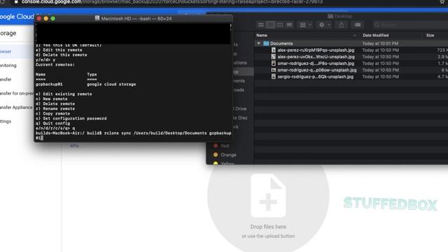
Task: Switch Finder to icon view
Action: (261, 25)
